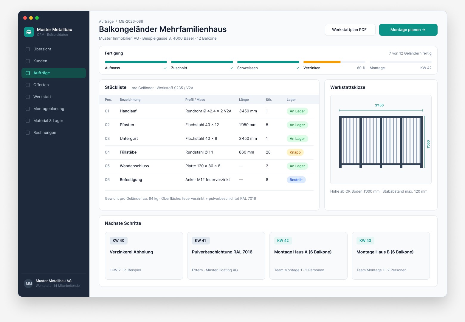The height and width of the screenshot is (322, 465).
Task: Click Montage planen button
Action: point(408,30)
